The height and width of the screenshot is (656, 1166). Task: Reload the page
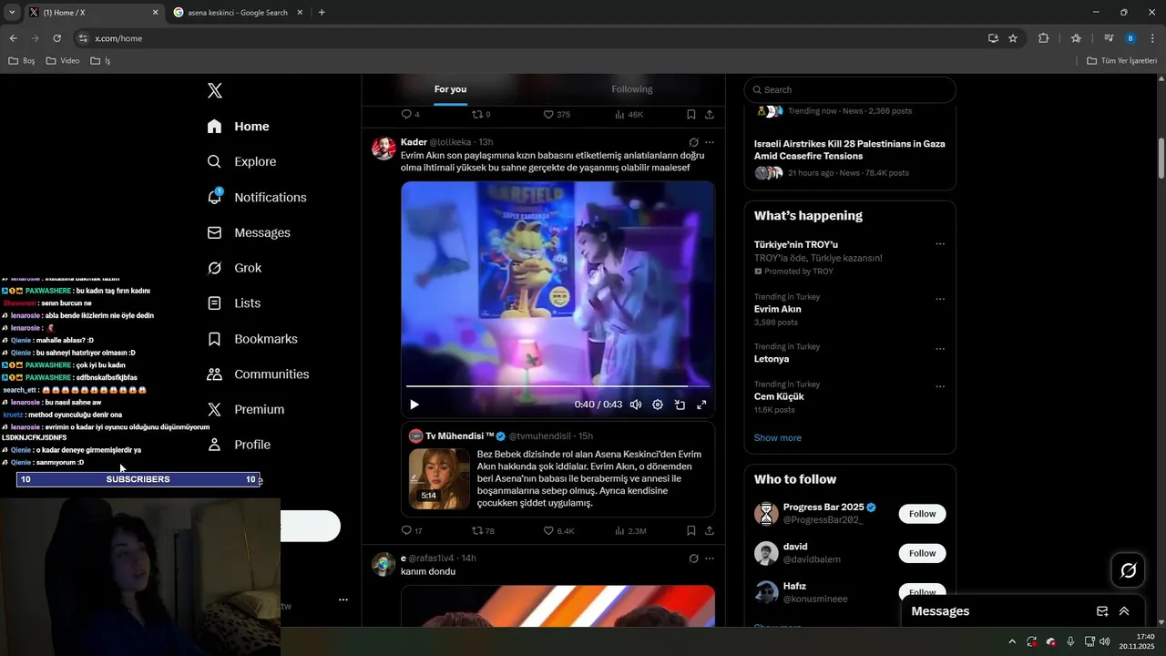click(56, 38)
